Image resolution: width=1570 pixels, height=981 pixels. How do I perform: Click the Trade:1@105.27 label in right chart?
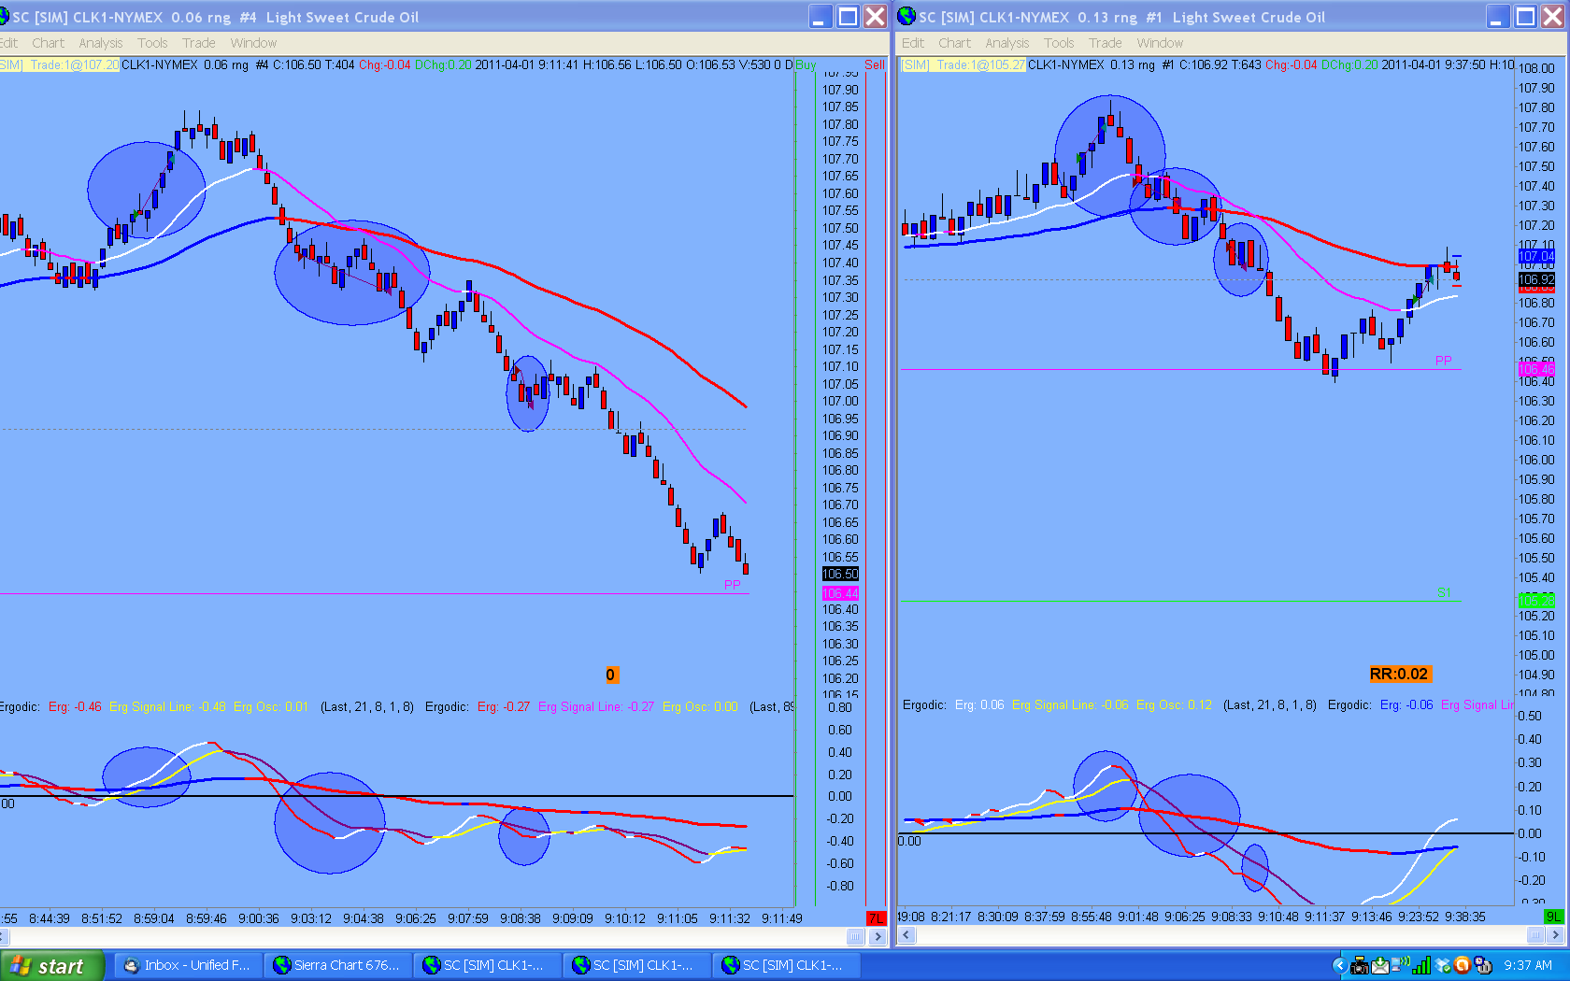coord(980,64)
